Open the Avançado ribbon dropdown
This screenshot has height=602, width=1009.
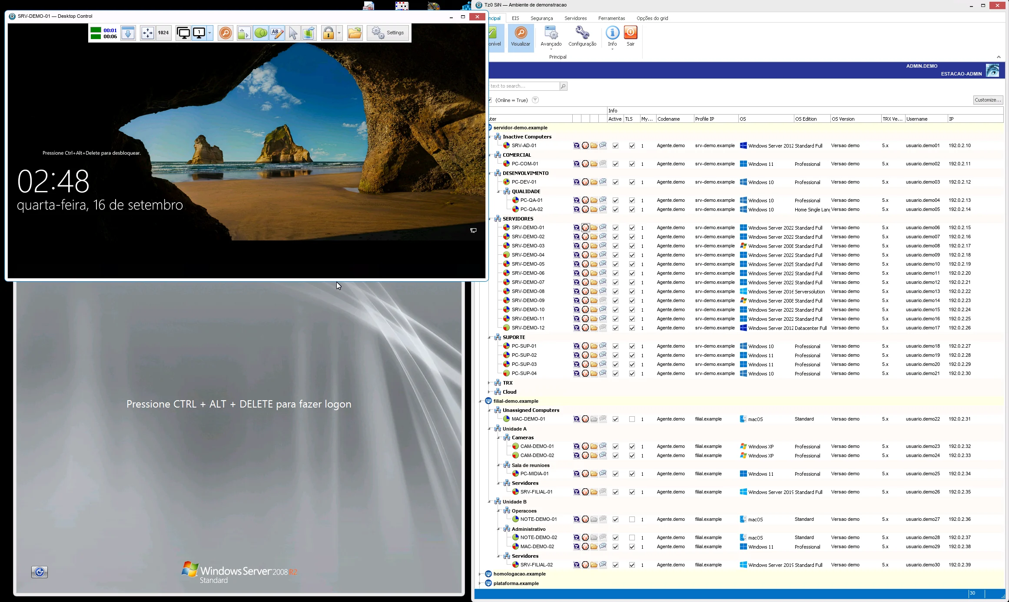pos(551,37)
